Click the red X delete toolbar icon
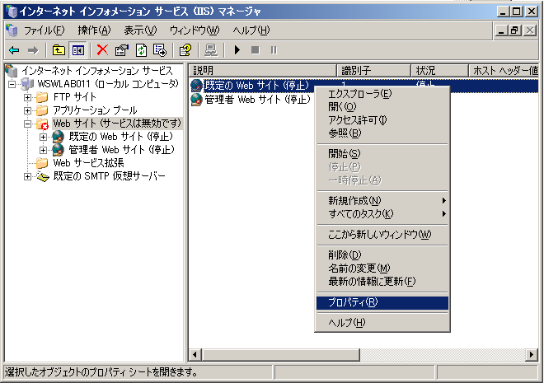Viewport: 544px width, 383px height. coord(102,50)
